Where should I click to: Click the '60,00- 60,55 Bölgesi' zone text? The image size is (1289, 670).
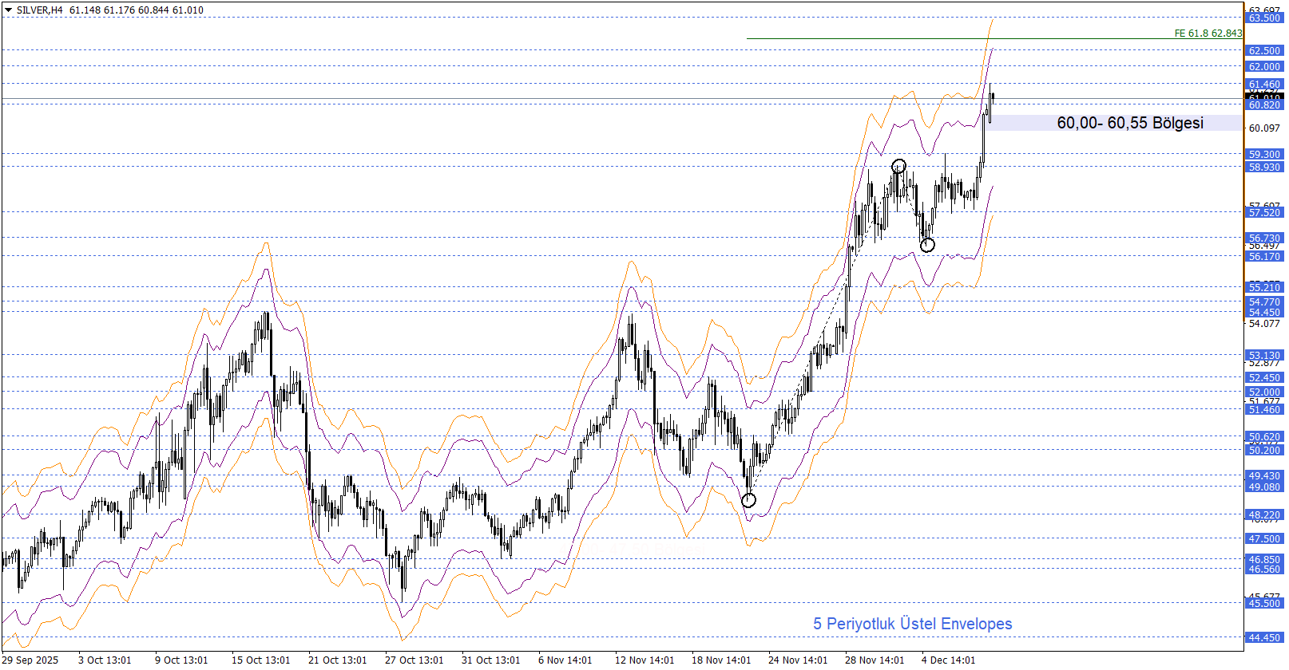pyautogui.click(x=1129, y=123)
